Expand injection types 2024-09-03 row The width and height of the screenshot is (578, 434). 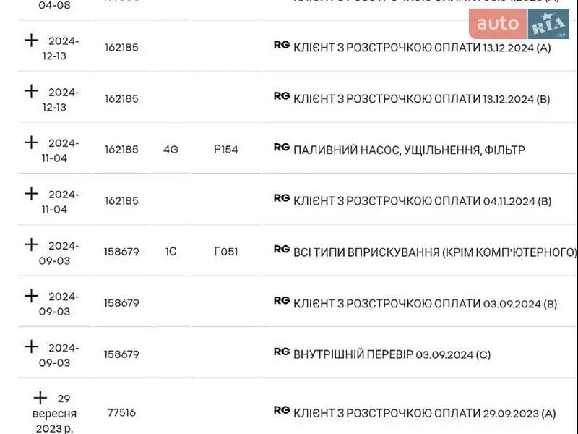pyautogui.click(x=31, y=244)
